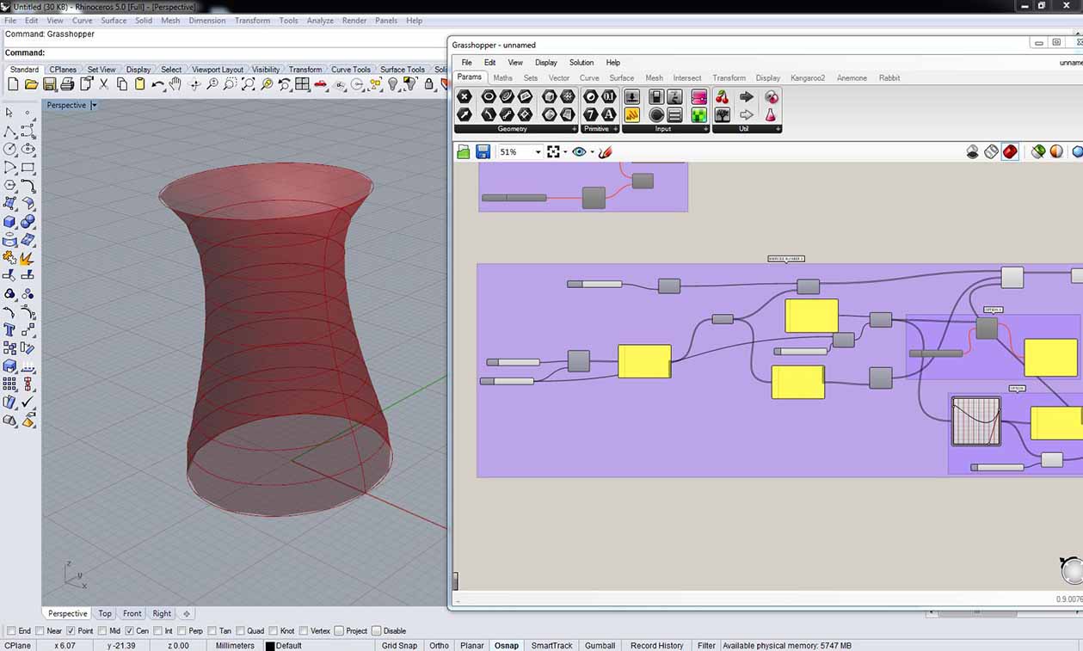Open the four viewports layout icon
This screenshot has width=1083, height=651.
302,84
